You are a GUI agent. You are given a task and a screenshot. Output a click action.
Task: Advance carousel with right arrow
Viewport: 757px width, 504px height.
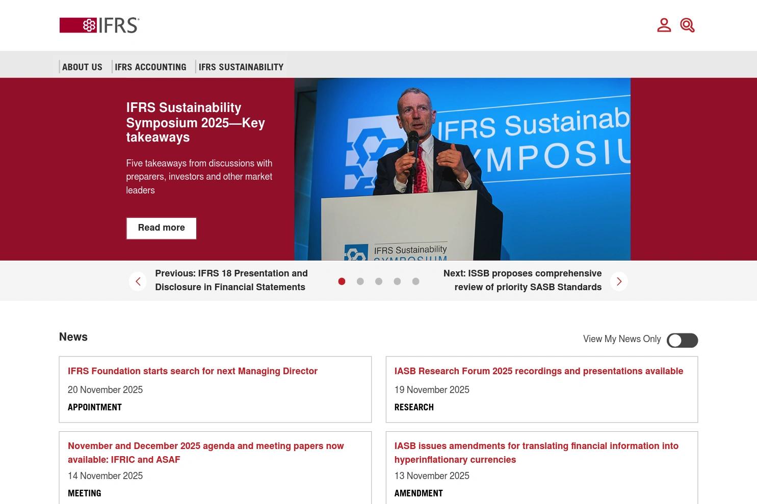619,282
